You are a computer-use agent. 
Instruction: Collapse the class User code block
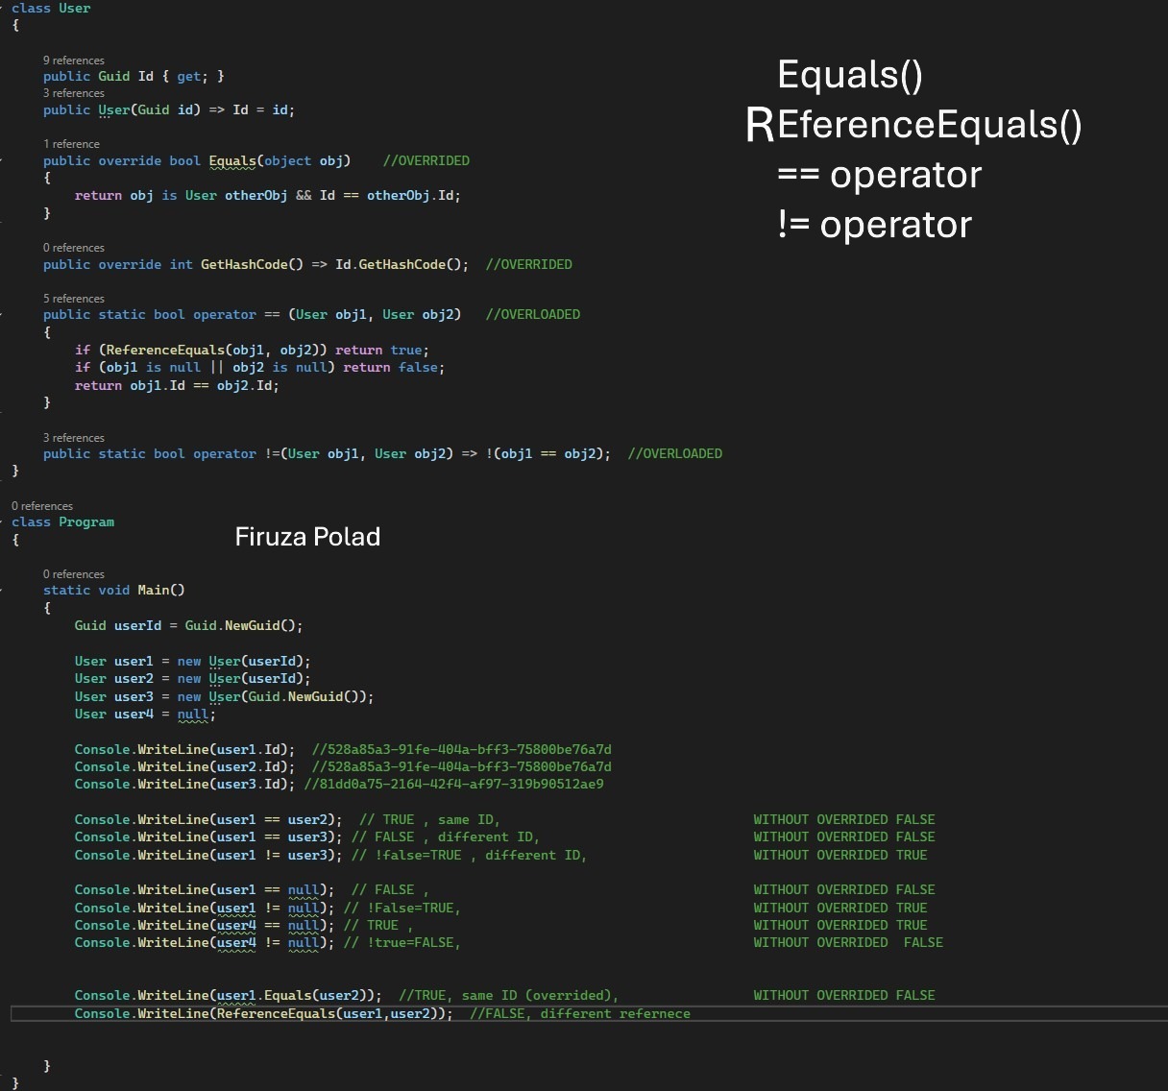tap(4, 8)
